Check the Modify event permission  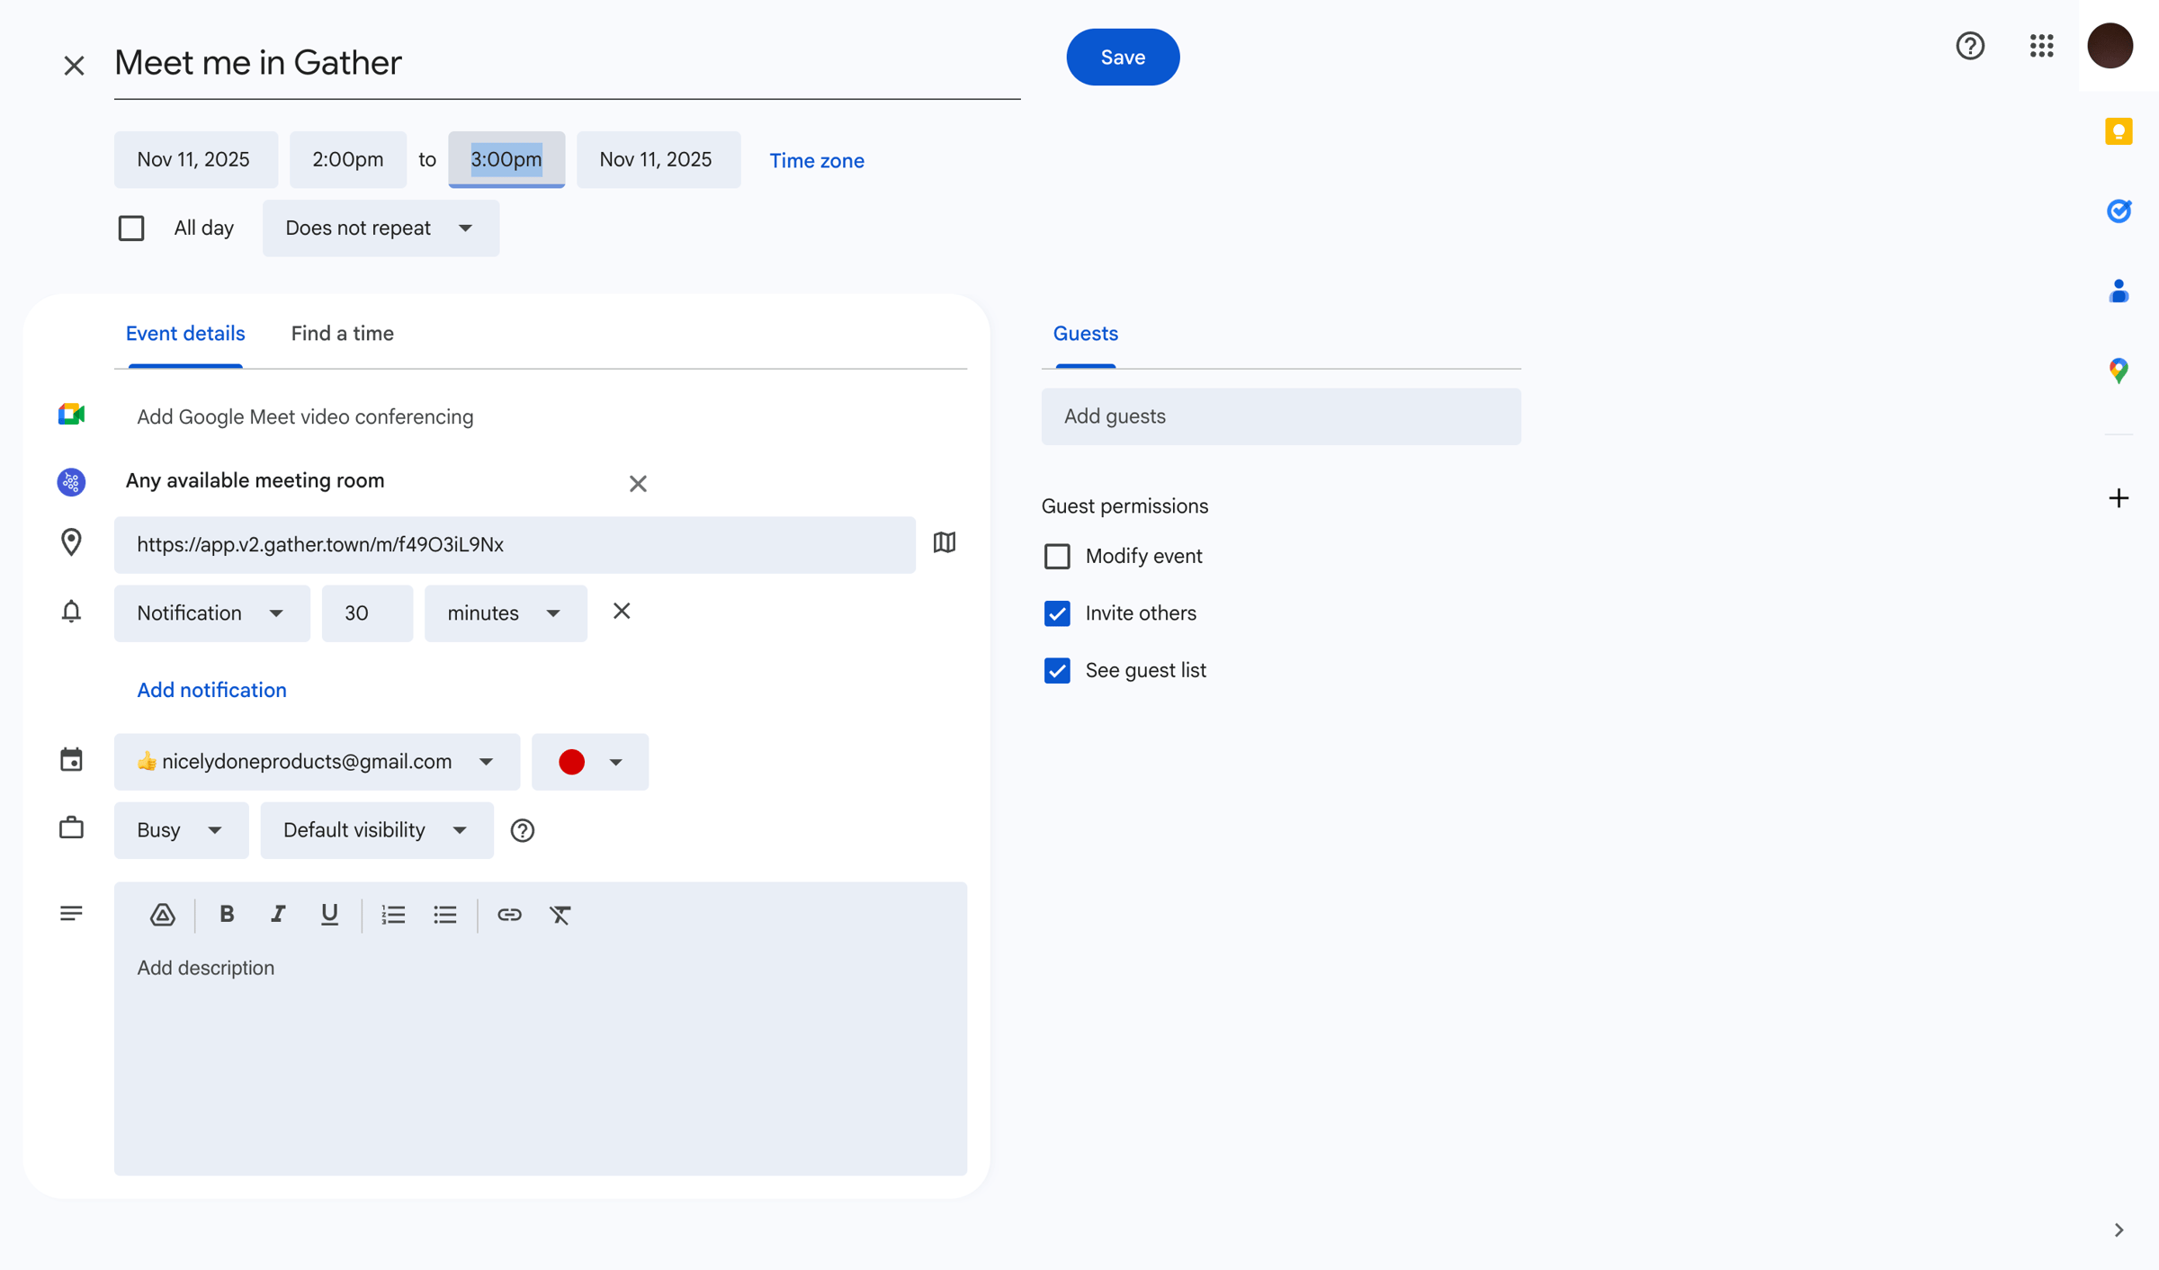click(x=1057, y=556)
